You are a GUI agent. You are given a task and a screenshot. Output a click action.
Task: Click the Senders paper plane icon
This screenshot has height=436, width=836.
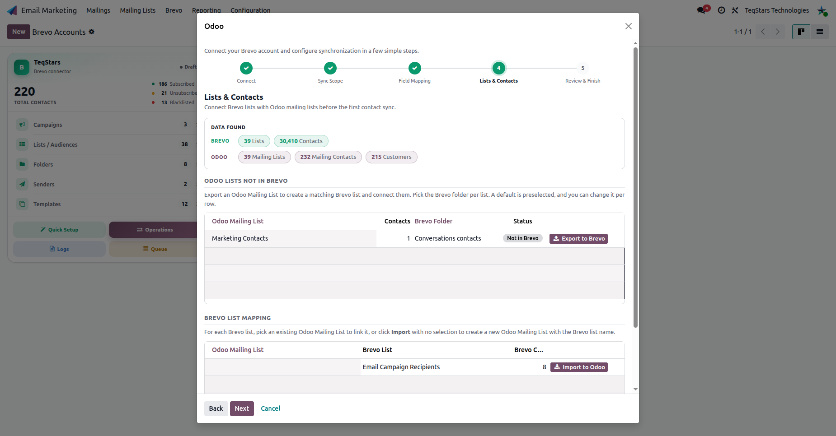pyautogui.click(x=22, y=184)
